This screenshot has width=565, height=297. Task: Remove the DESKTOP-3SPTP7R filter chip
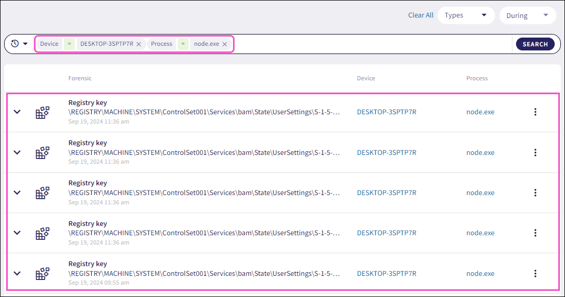[139, 44]
